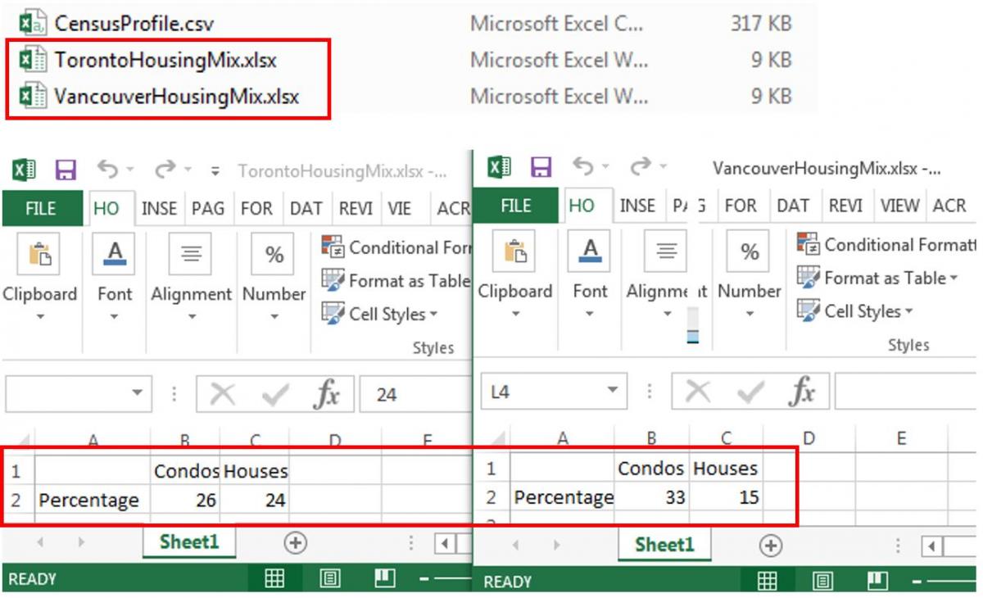The height and width of the screenshot is (598, 983).
Task: Toggle Normal view in Toronto status bar
Action: click(x=274, y=579)
